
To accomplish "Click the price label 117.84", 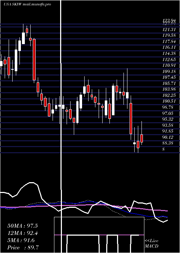I will point(169,41).
